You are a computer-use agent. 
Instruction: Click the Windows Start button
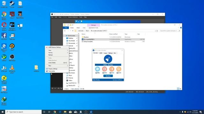click(3, 112)
